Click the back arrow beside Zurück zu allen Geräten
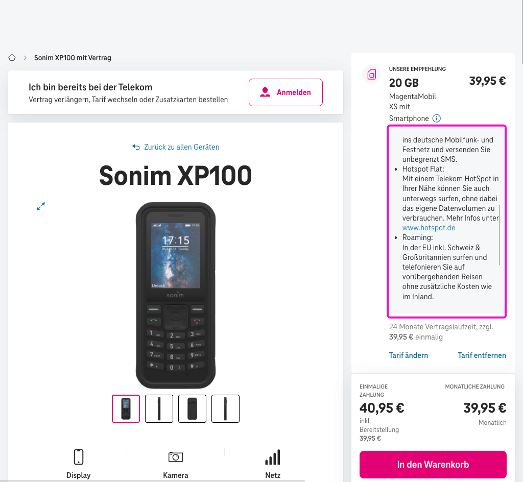The width and height of the screenshot is (523, 482). click(x=135, y=147)
